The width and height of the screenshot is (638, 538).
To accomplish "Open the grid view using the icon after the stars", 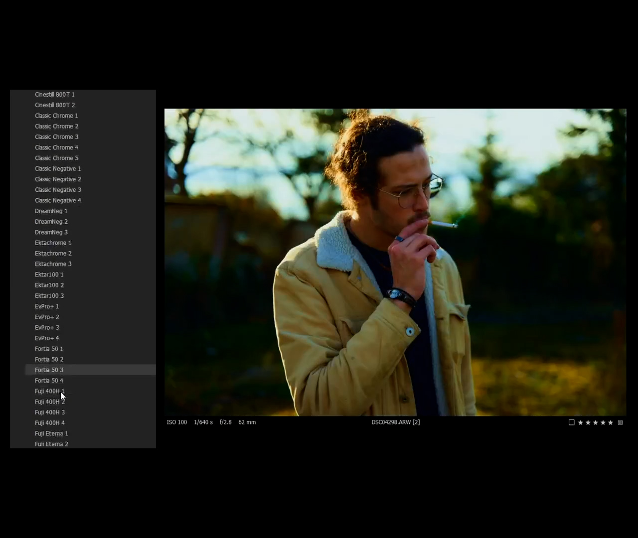I will [x=620, y=422].
